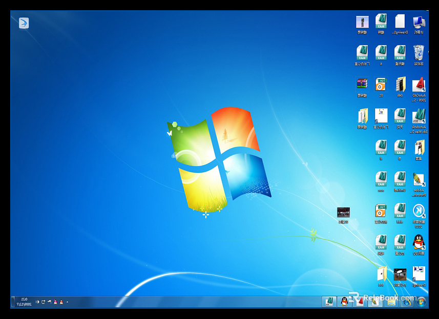Click the blank Drawing1 file icon
The image size is (439, 319).
pos(400,22)
